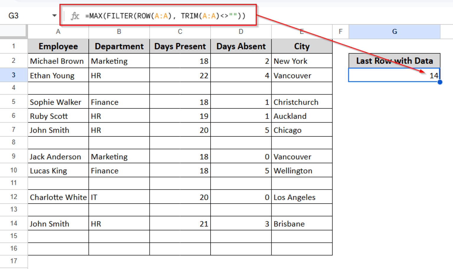Image resolution: width=453 pixels, height=269 pixels.
Task: Click the Employee header cell
Action: point(58,46)
